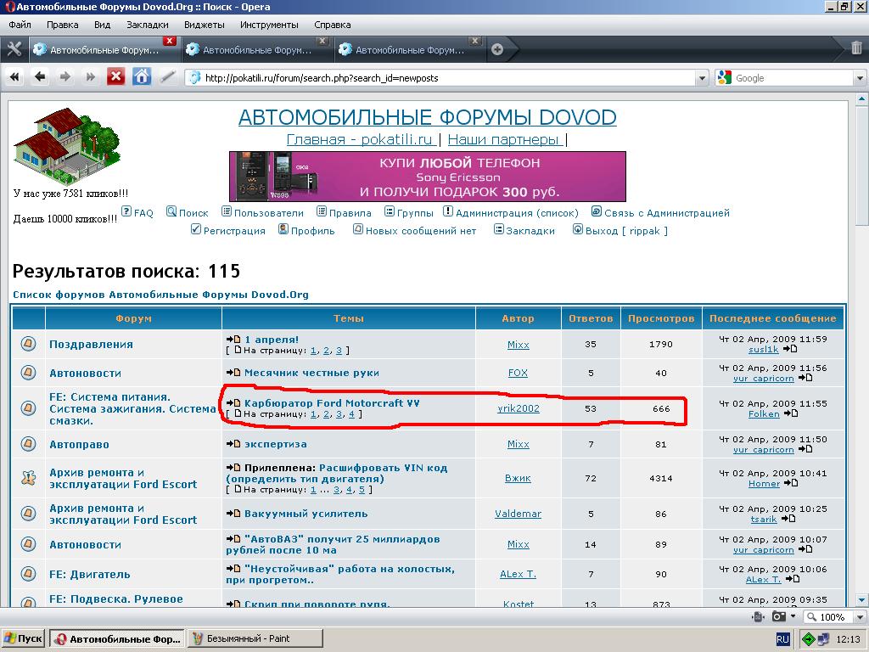Viewport: 869px width, 652px height.
Task: Open the Opera panels wrench icon
Action: 14,49
